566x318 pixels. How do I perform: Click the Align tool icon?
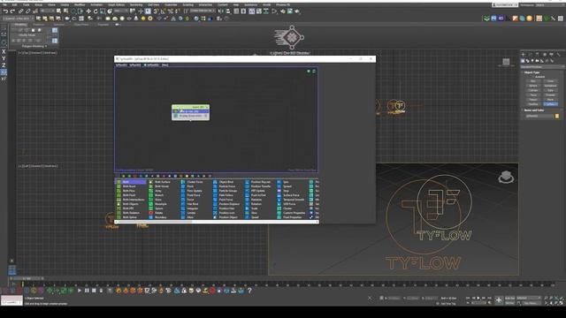click(x=228, y=11)
